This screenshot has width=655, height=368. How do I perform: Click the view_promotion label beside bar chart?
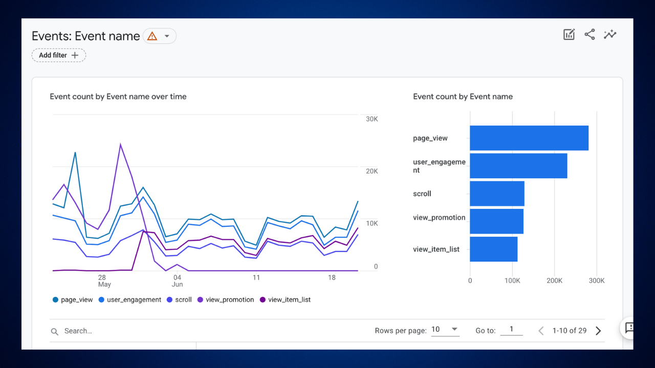click(x=440, y=218)
